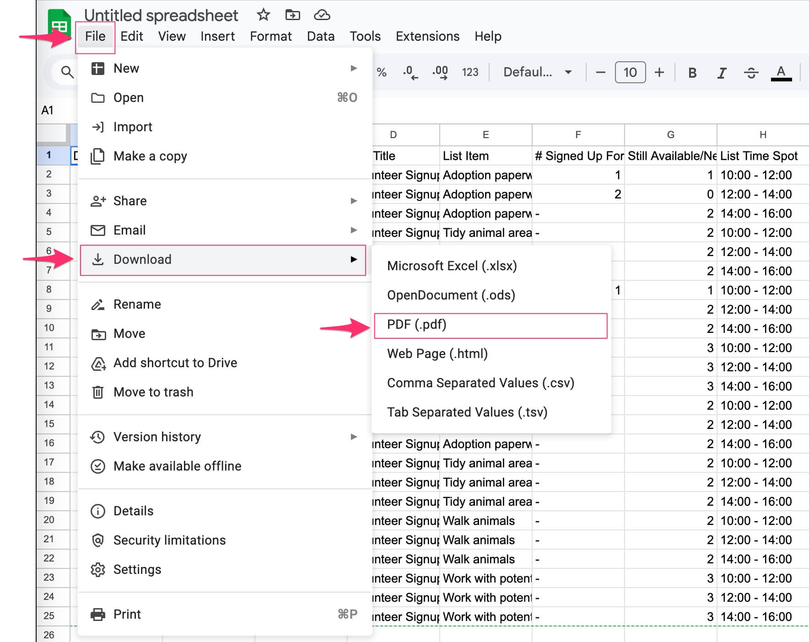This screenshot has width=809, height=642.
Task: Click the Google Sheets home logo
Action: click(x=59, y=24)
